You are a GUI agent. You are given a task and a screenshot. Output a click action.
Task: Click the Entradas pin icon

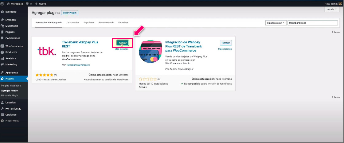(2, 20)
